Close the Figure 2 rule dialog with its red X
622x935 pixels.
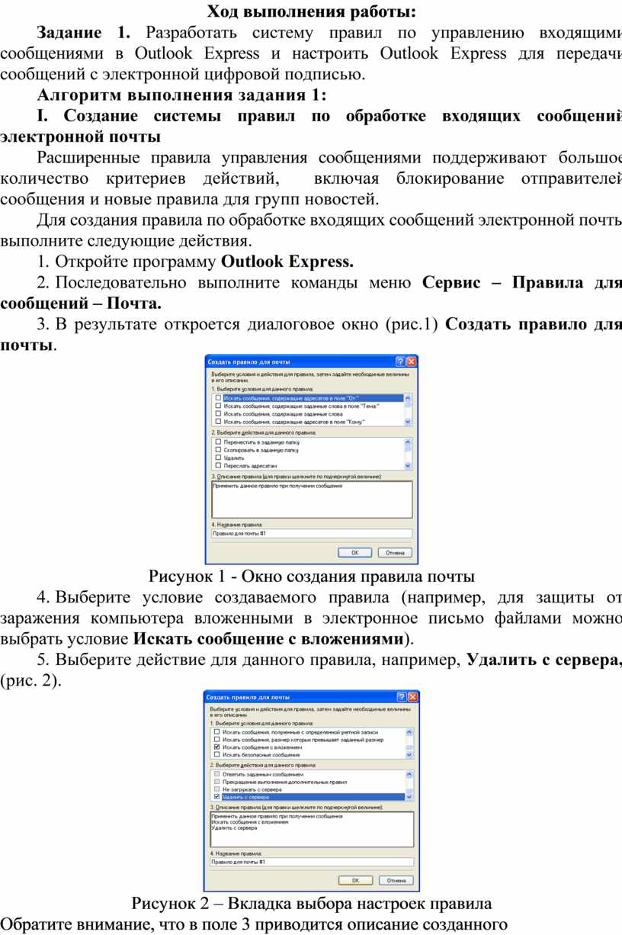412,697
